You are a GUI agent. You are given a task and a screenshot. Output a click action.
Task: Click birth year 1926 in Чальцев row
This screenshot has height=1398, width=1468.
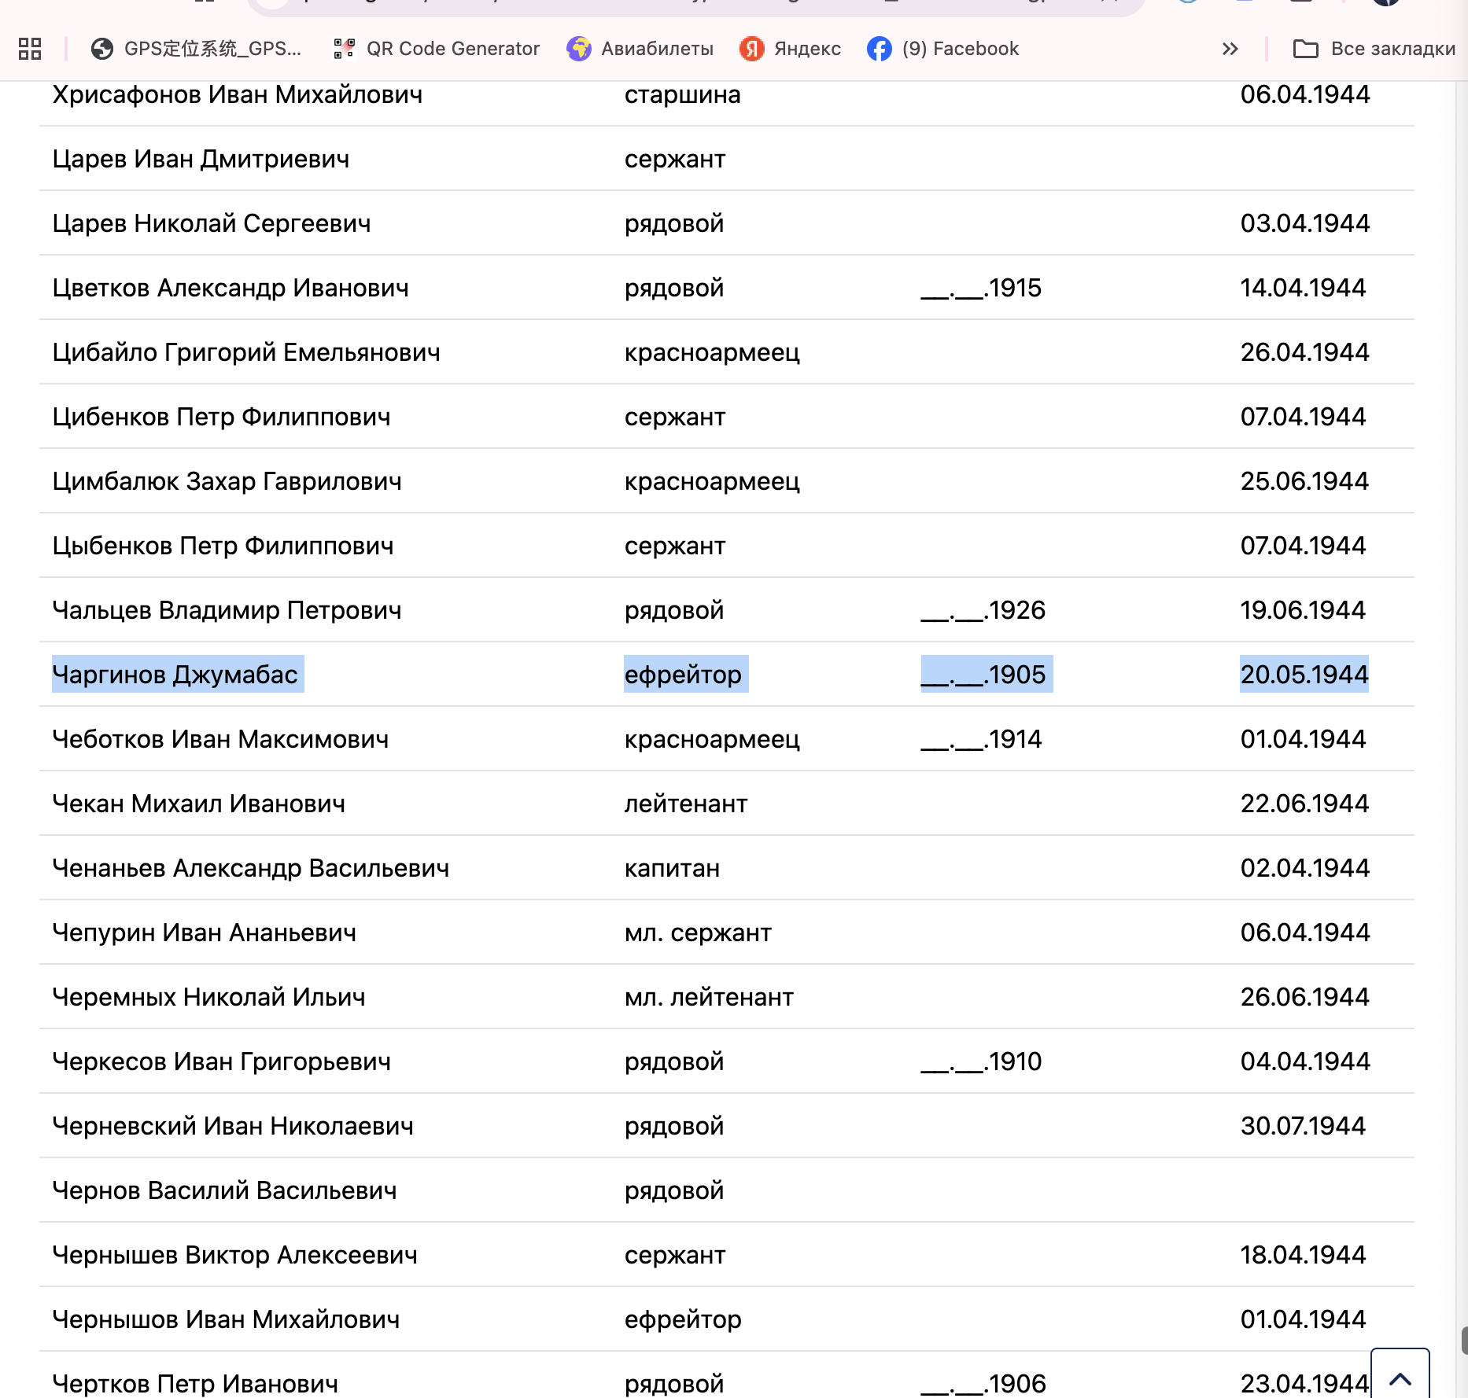point(983,610)
